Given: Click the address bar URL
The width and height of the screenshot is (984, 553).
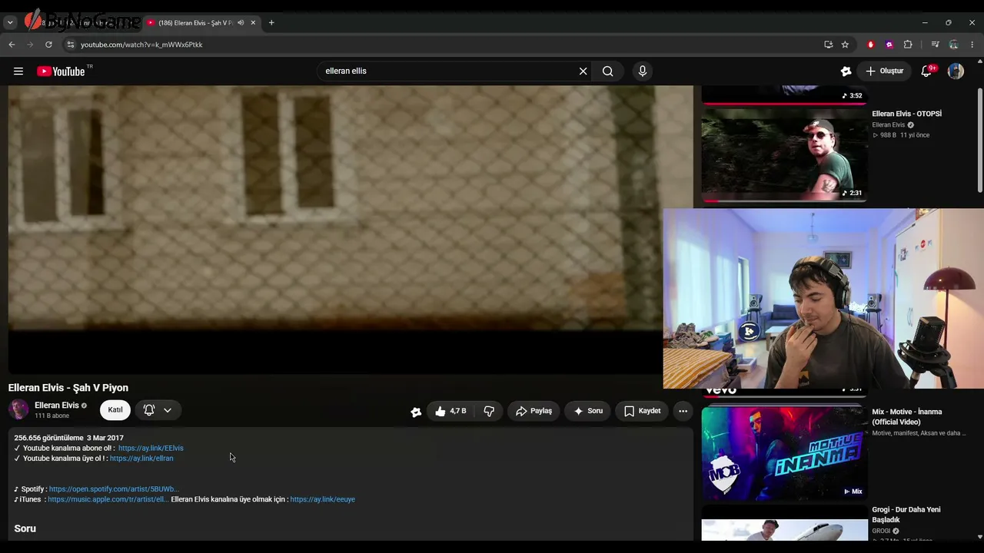Looking at the screenshot, I should 141,45.
